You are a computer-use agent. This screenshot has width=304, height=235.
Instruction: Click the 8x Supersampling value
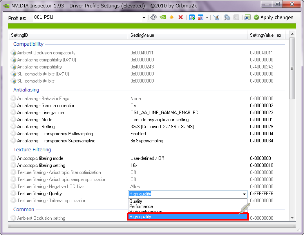click(147, 141)
